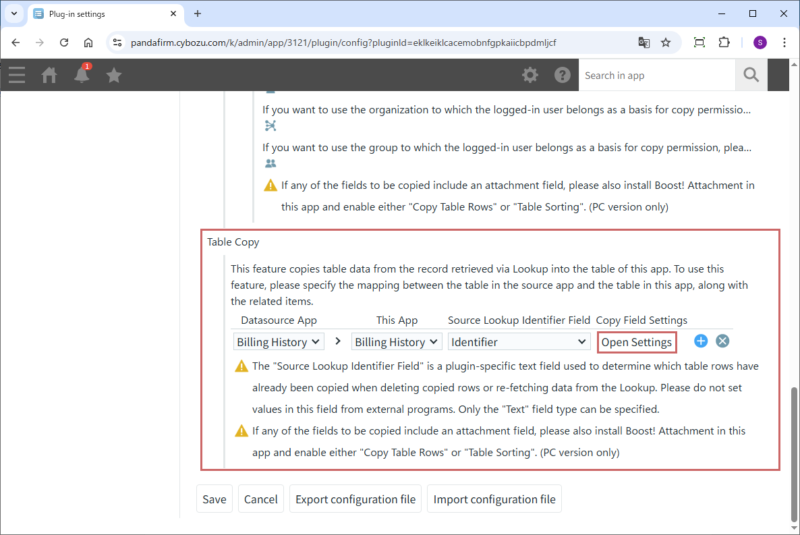Open a new browser tab

(198, 13)
